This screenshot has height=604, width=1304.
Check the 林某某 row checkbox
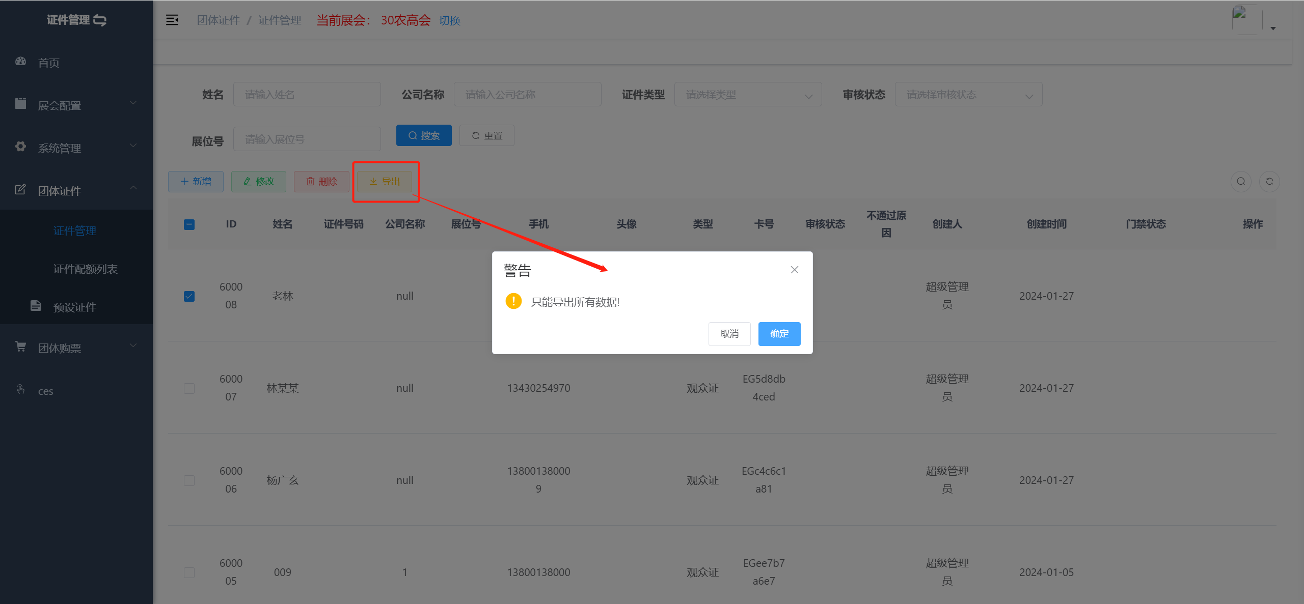(189, 388)
